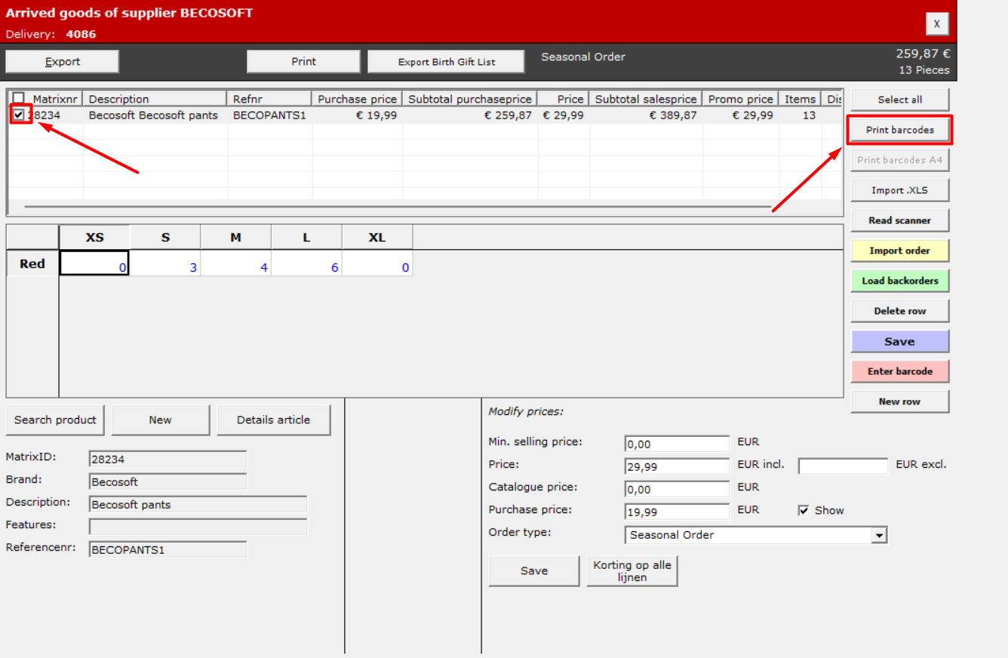Click Save under Modify prices
1008x658 pixels.
tap(533, 571)
